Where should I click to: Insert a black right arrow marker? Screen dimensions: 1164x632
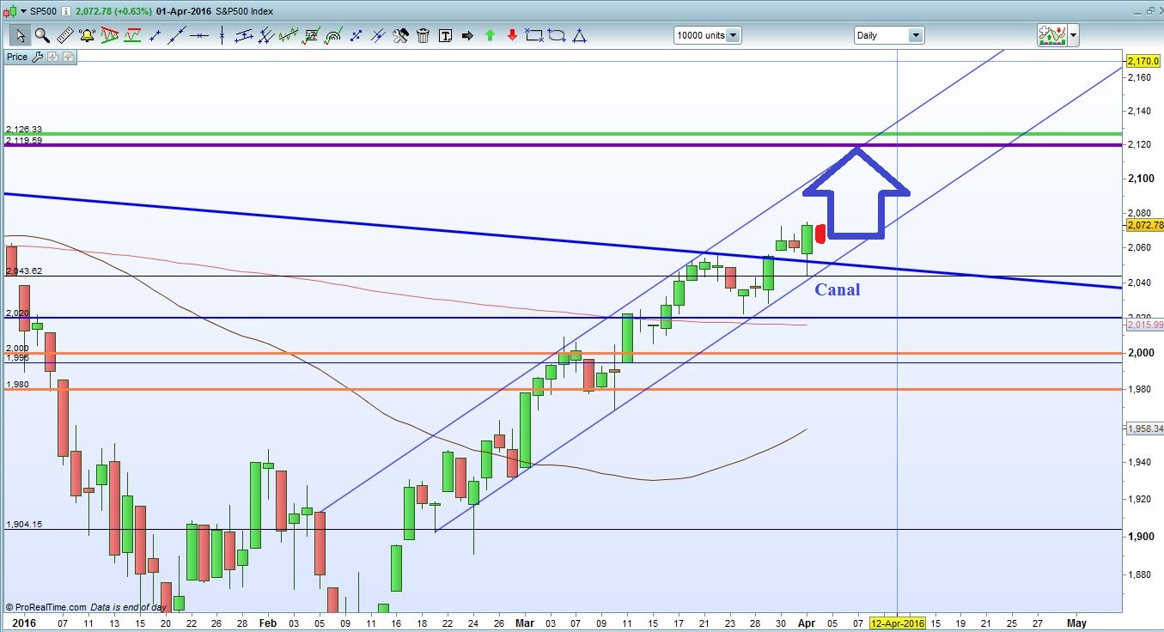click(467, 35)
